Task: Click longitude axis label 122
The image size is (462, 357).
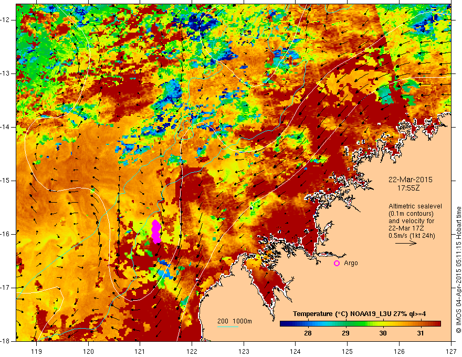Action: (x=192, y=351)
